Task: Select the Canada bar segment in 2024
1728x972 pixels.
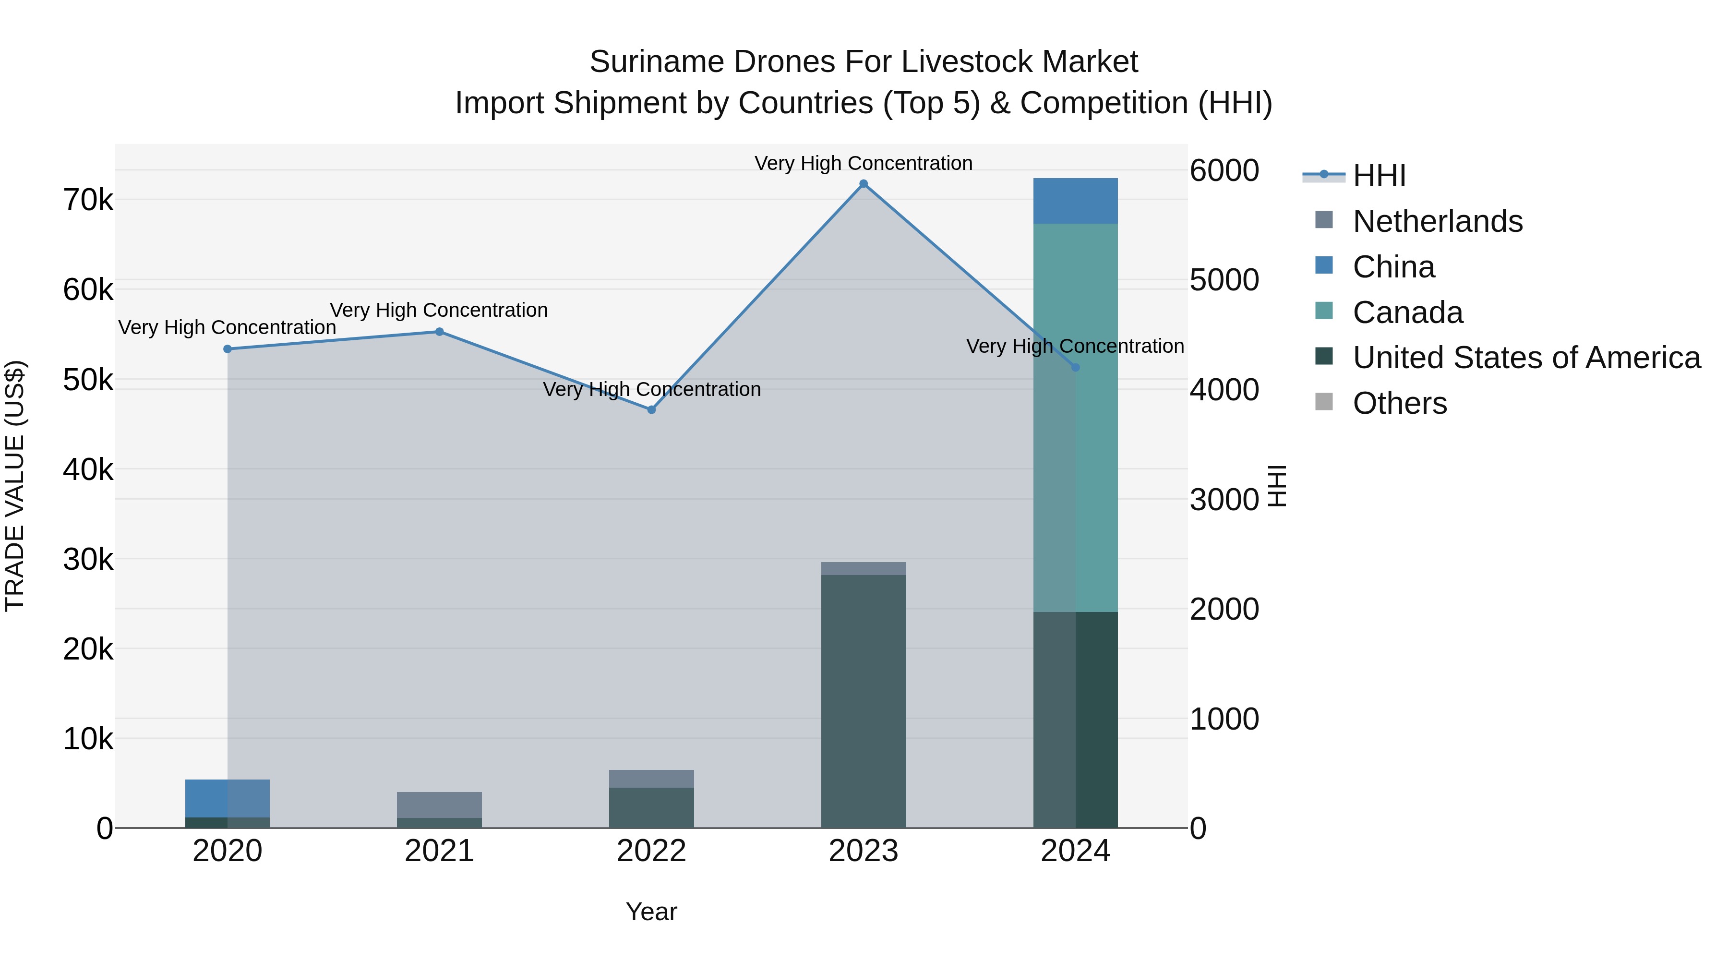Action: pyautogui.click(x=1075, y=417)
